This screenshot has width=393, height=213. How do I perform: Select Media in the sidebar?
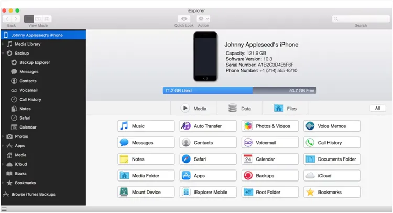point(43,155)
